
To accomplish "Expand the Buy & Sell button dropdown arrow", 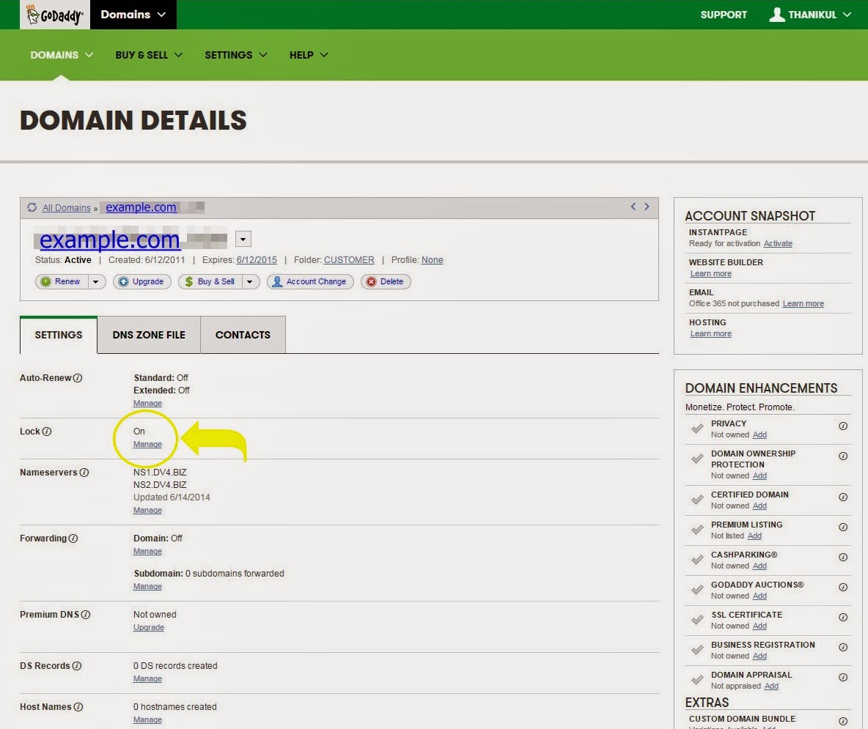I will pyautogui.click(x=250, y=281).
